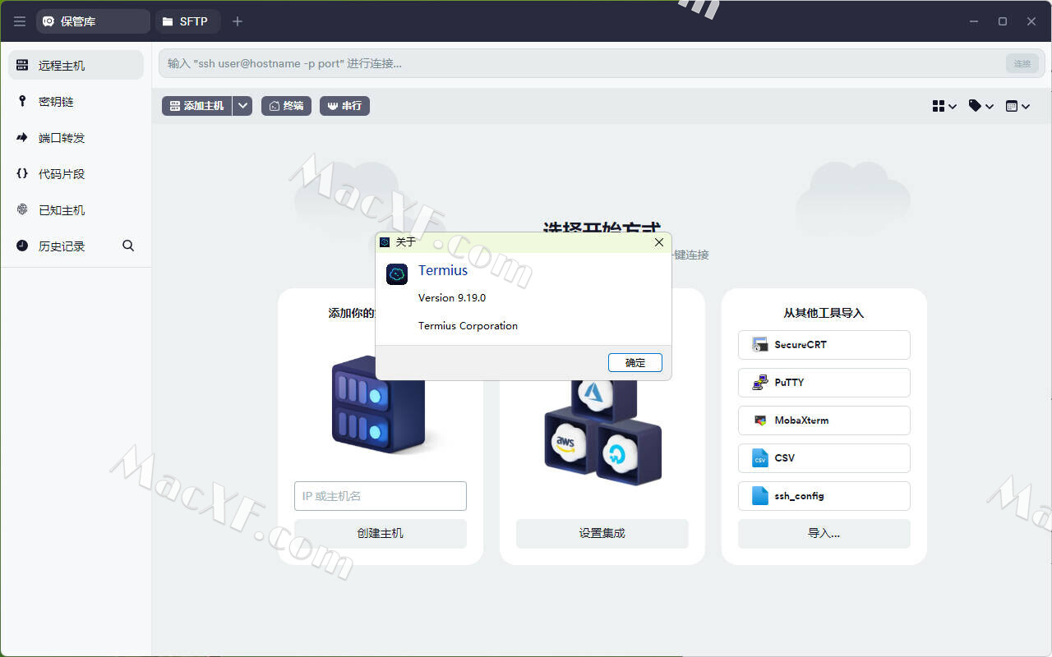1052x657 pixels.
Task: Open the sort order dropdown
Action: pos(1017,106)
